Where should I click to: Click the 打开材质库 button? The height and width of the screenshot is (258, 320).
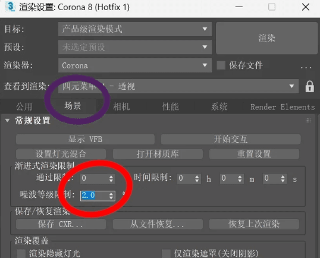158,154
